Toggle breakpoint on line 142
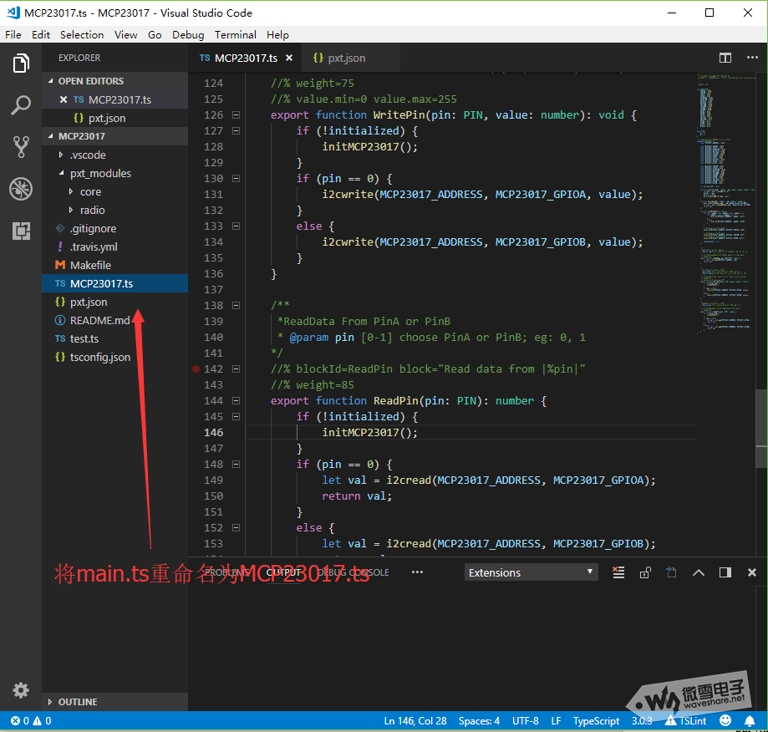The width and height of the screenshot is (768, 732). pos(196,369)
